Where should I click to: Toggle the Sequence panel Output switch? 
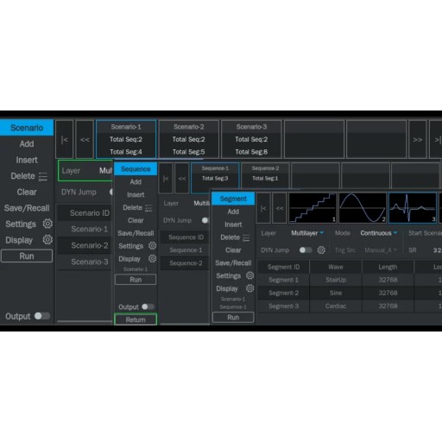tap(148, 306)
